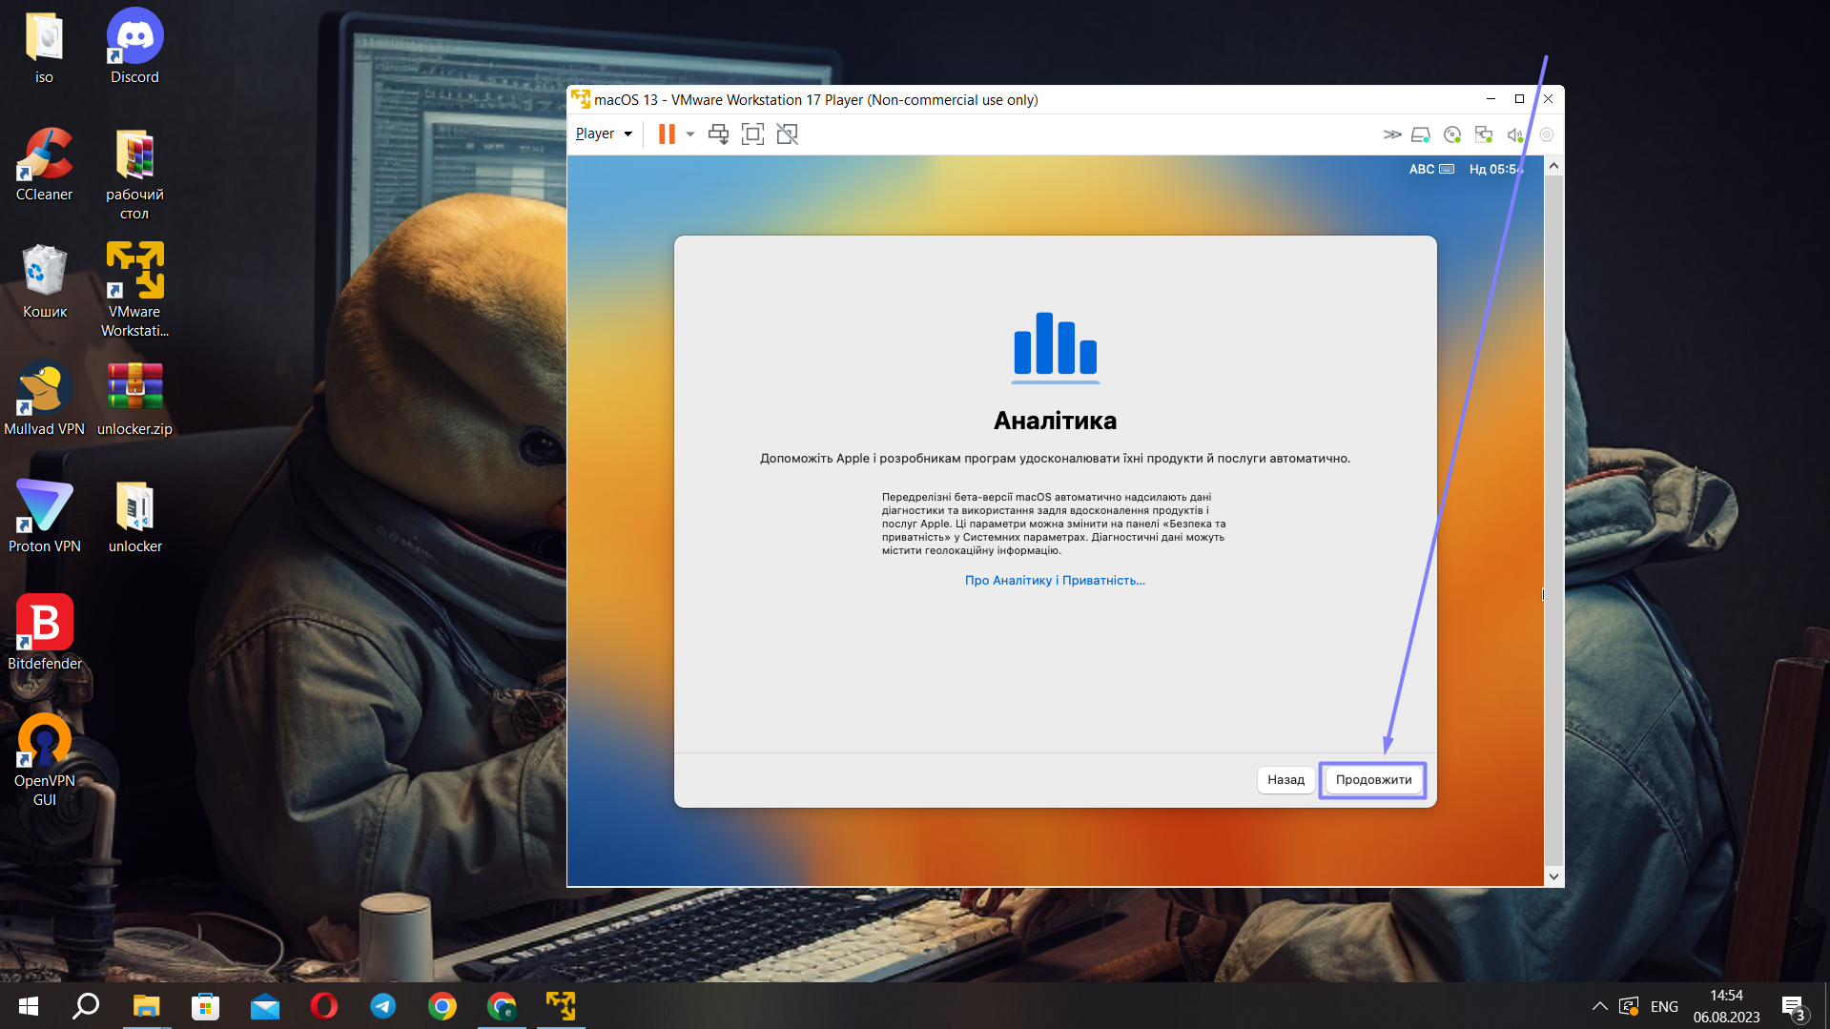Click the sound card device icon

[x=1514, y=134]
